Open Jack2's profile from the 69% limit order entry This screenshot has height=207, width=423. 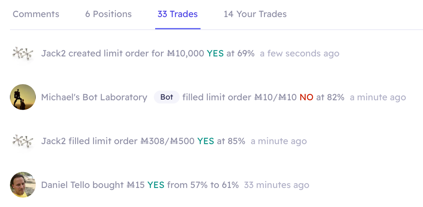[54, 53]
